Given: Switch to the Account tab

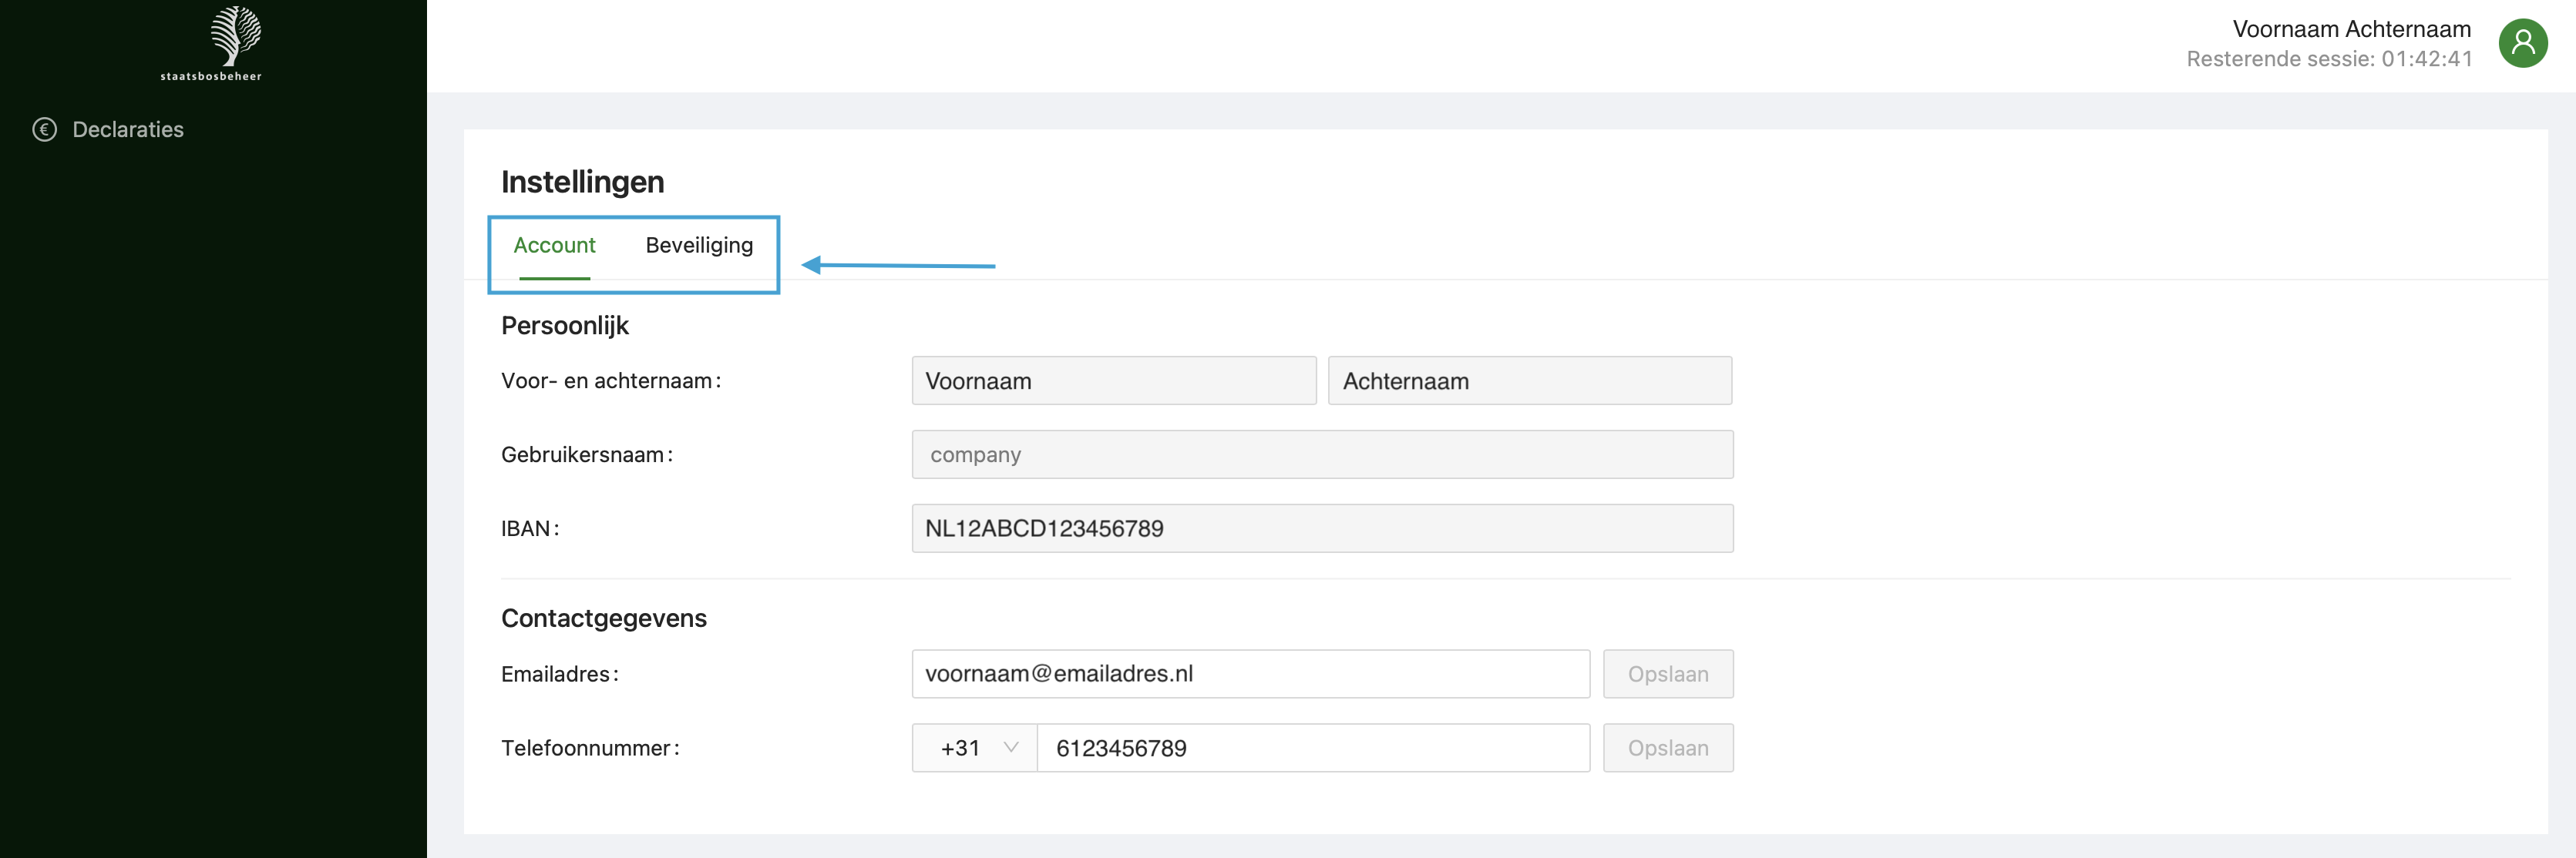Looking at the screenshot, I should point(554,245).
